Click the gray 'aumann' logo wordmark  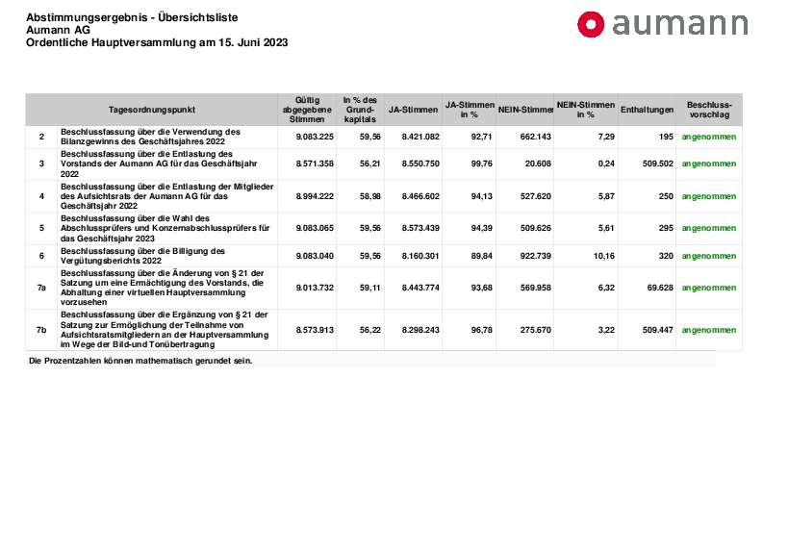(x=680, y=25)
